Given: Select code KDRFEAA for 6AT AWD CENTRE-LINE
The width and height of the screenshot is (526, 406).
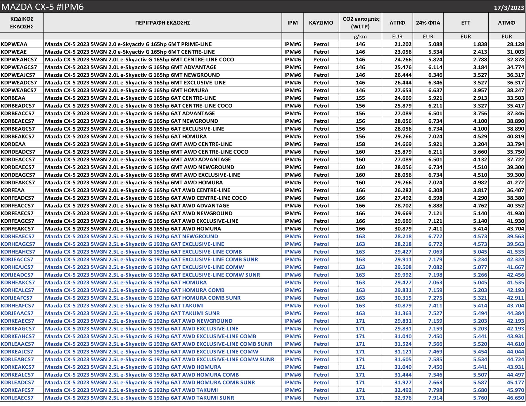Looking at the screenshot, I should click(13, 190).
